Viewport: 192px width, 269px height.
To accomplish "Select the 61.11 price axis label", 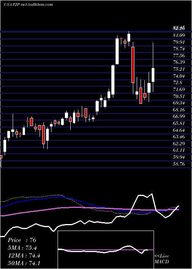I will coord(179,151).
